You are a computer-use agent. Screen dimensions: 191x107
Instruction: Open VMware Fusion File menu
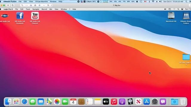[x=20, y=1]
